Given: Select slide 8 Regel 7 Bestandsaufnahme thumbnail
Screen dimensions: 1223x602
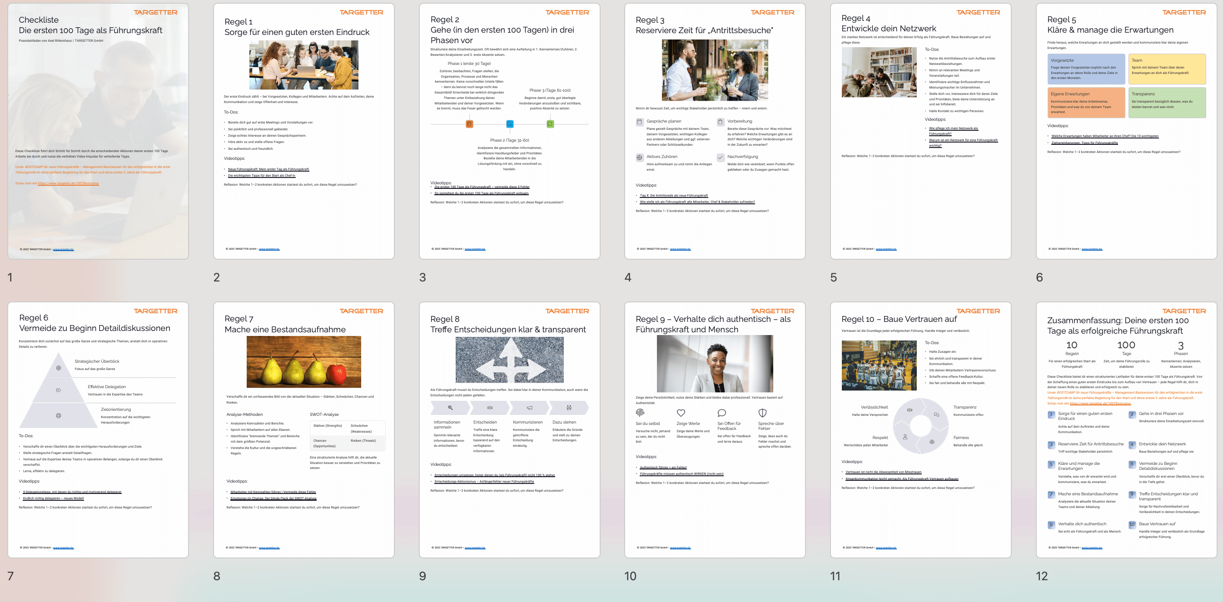Looking at the screenshot, I should point(304,430).
